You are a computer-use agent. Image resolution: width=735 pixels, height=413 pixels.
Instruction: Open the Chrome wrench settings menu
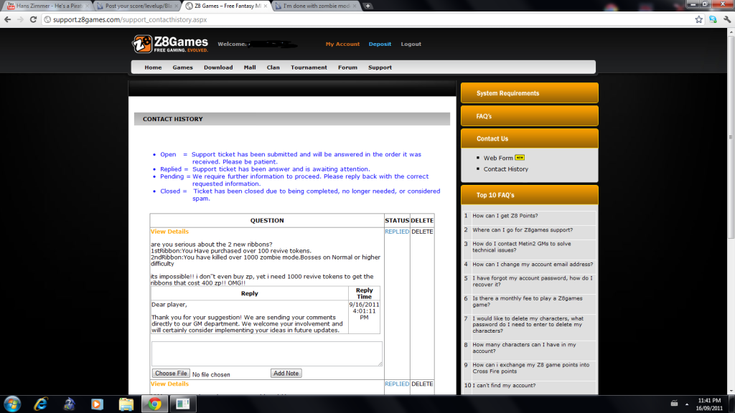pyautogui.click(x=725, y=19)
